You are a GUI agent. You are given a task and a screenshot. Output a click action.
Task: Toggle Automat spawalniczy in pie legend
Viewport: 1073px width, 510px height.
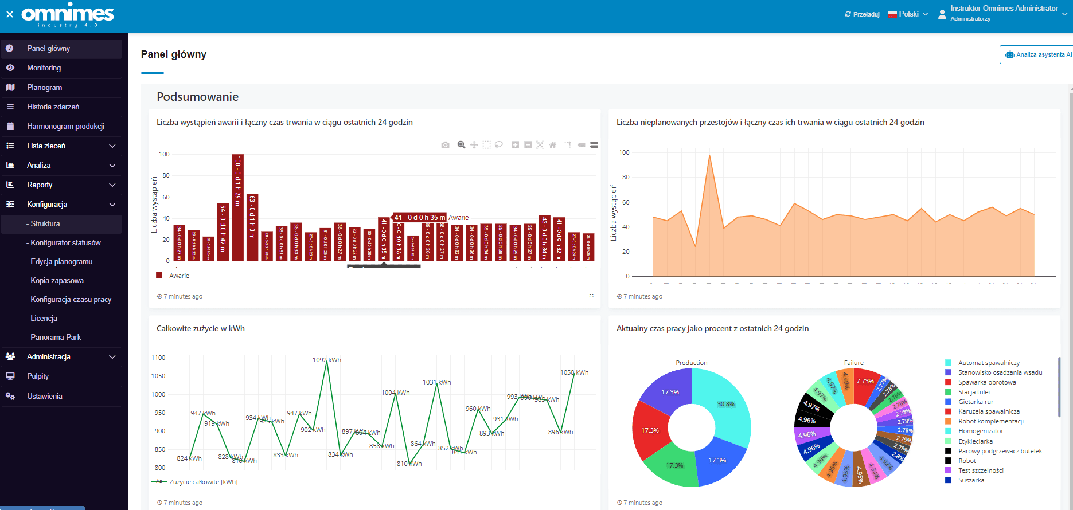[982, 363]
